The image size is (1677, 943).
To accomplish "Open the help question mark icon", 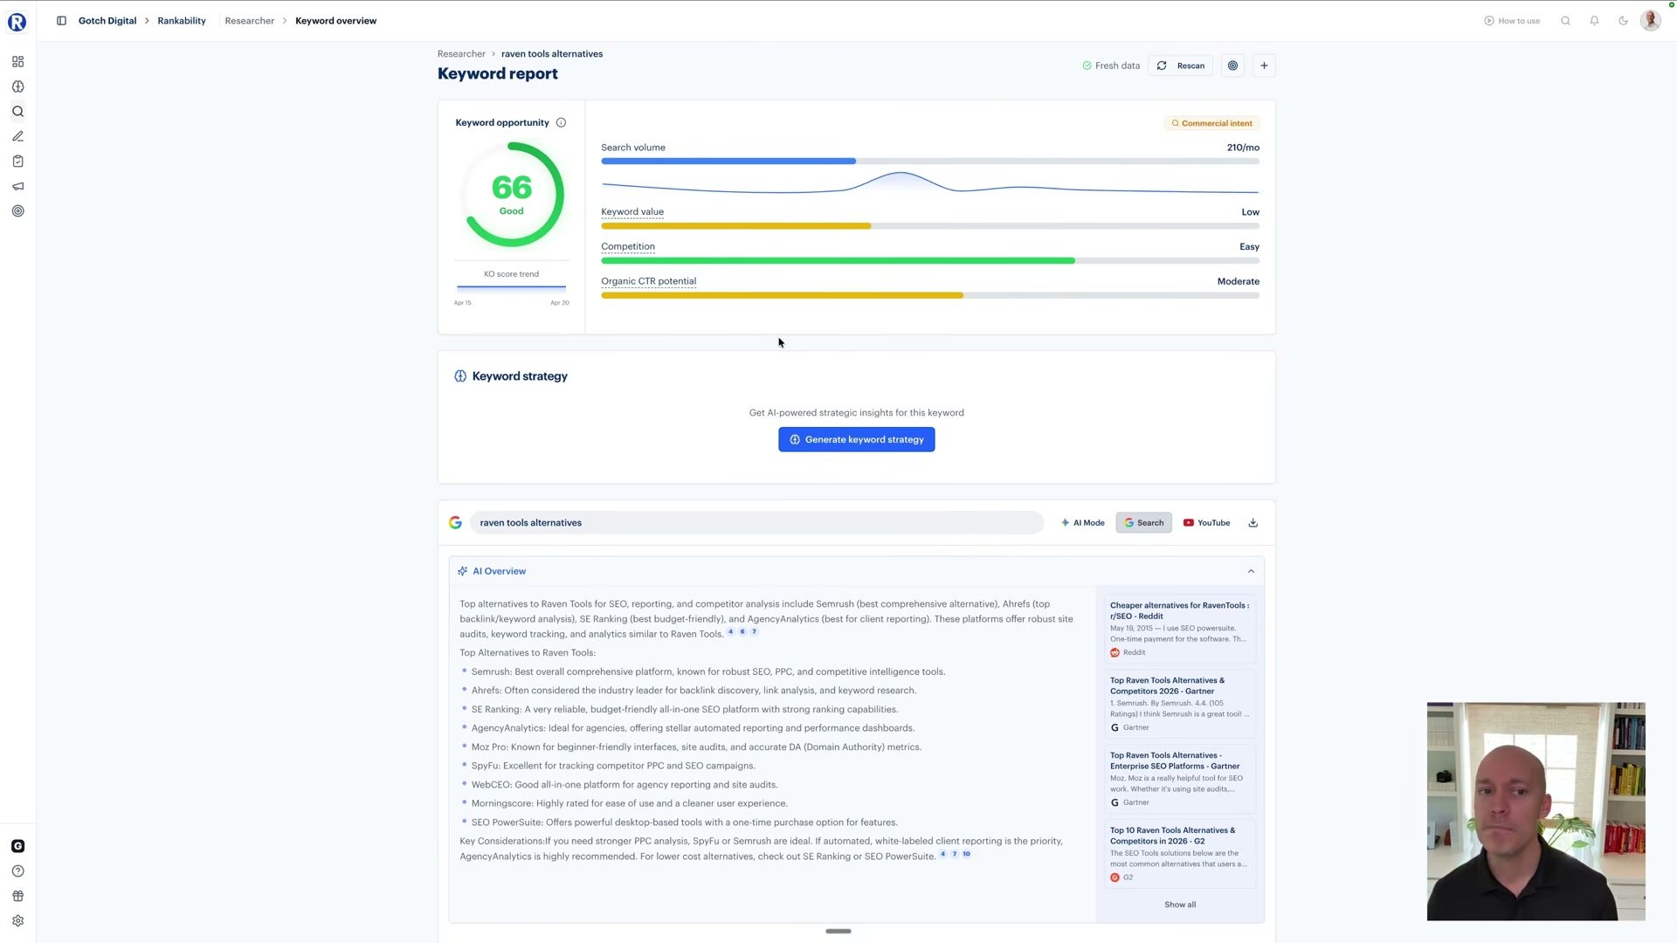I will pos(17,871).
